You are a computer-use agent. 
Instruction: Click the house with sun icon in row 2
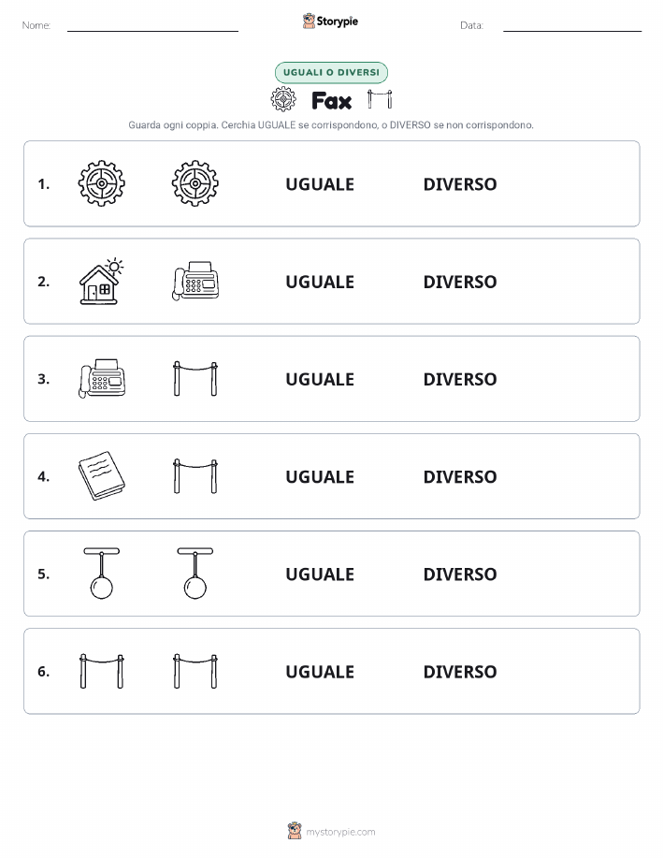101,281
